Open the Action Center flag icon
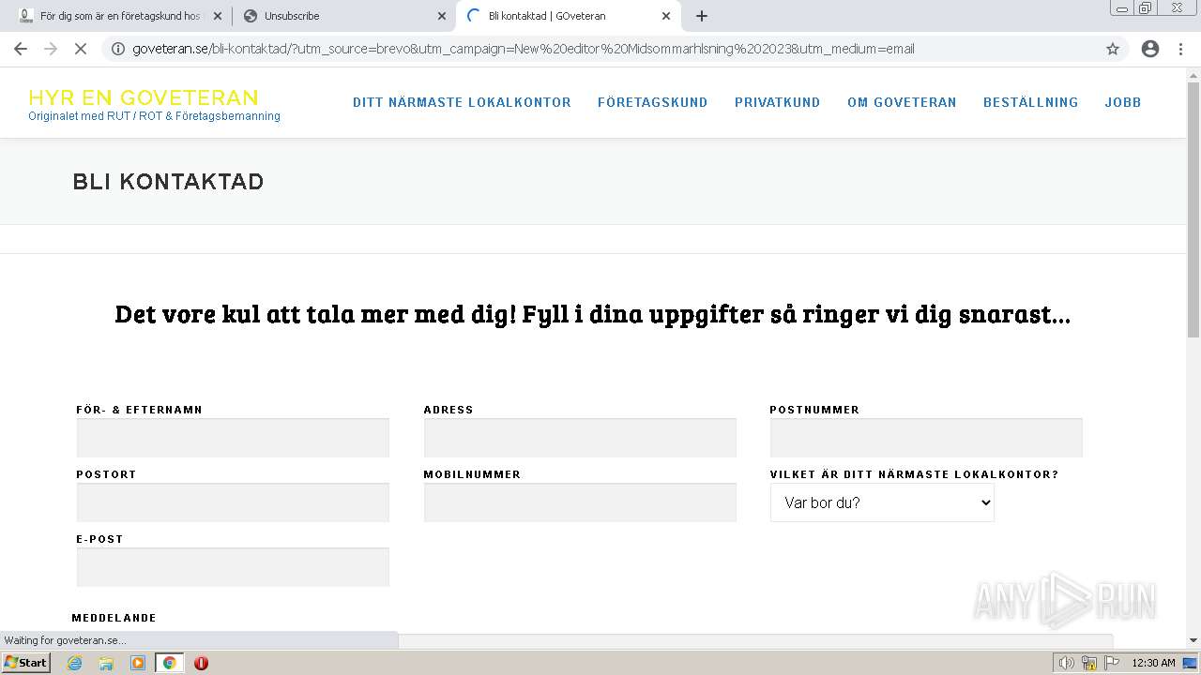The image size is (1201, 675). 1112,663
